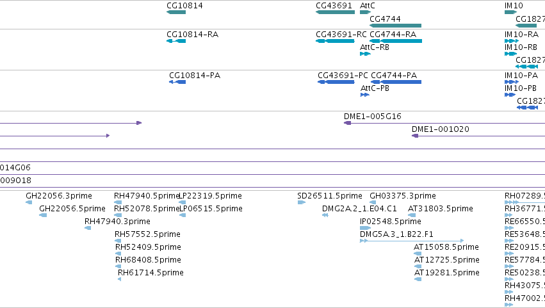
Task: Open the CG10814-RA transcript
Action: (x=176, y=41)
